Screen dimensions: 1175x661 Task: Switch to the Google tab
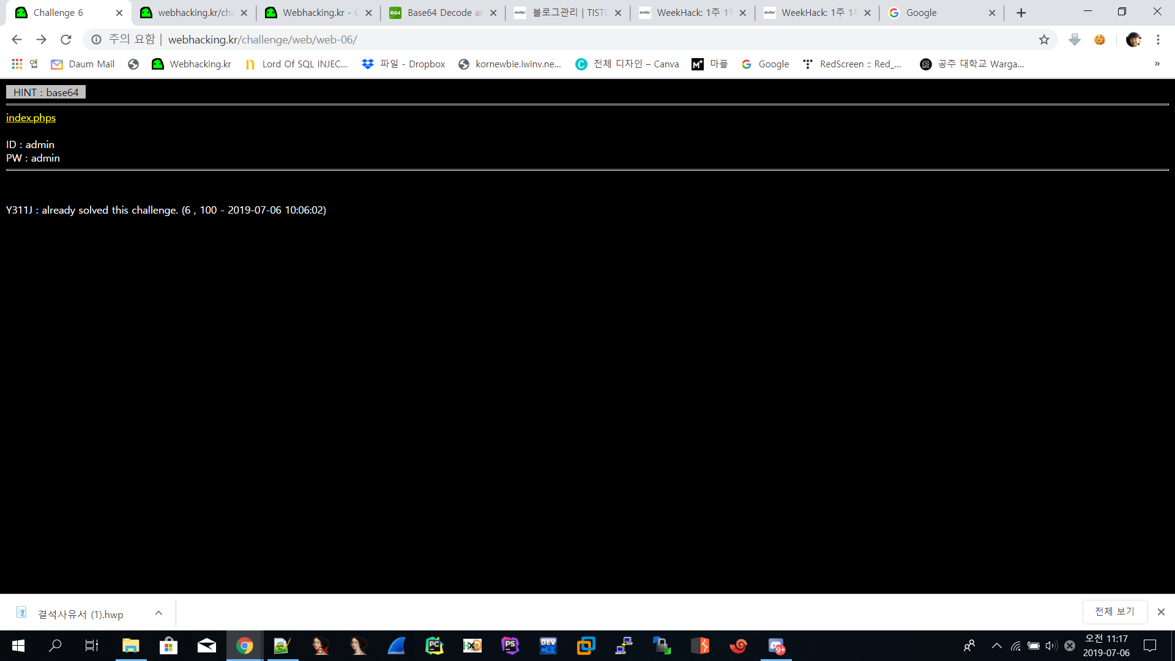click(930, 13)
